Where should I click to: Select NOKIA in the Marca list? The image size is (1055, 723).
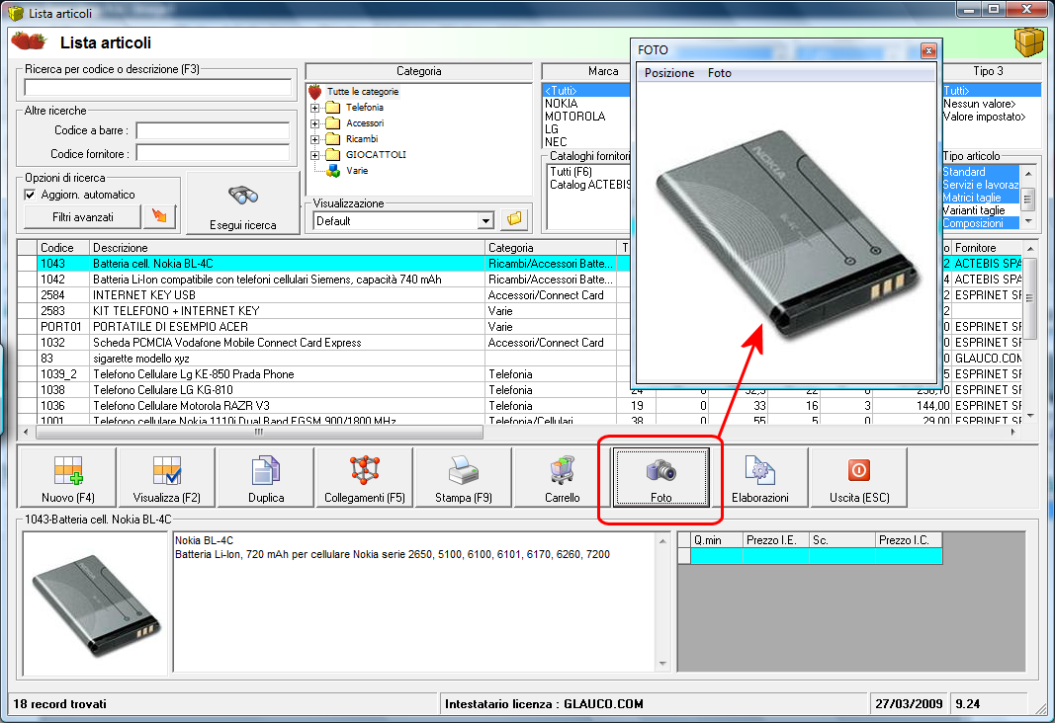[x=562, y=104]
